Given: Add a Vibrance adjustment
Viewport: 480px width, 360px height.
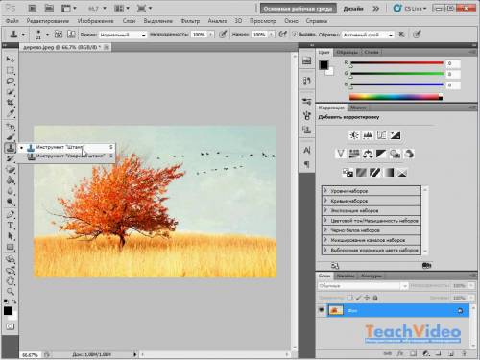Looking at the screenshot, I should coord(340,154).
